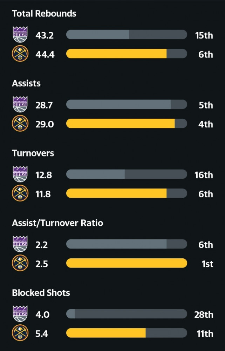The height and width of the screenshot is (351, 225).
Task: Click the Nuggets logo under Total Rebounds
Action: (x=20, y=54)
